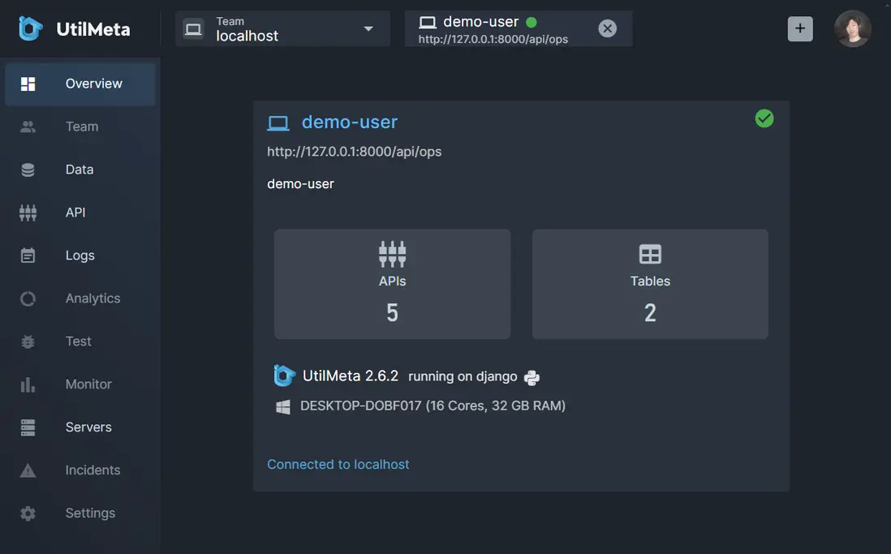The image size is (891, 554).
Task: Open Incidents via the warning triangle icon
Action: coord(27,470)
